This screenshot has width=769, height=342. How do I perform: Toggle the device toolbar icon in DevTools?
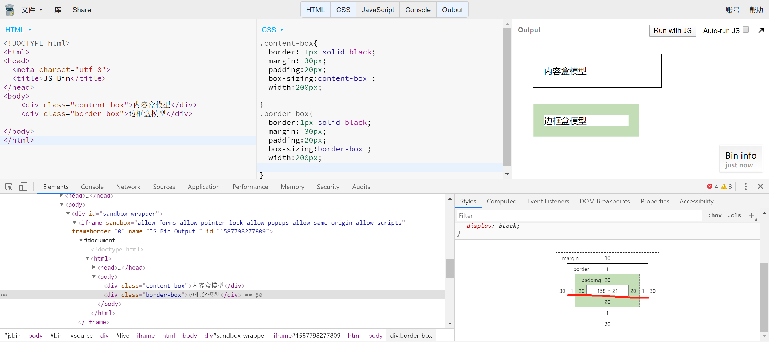click(23, 187)
